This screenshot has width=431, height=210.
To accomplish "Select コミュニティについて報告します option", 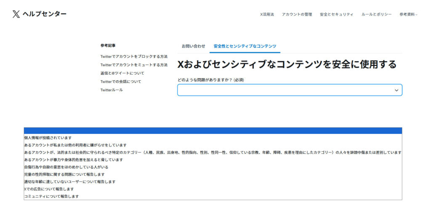I will click(51, 196).
